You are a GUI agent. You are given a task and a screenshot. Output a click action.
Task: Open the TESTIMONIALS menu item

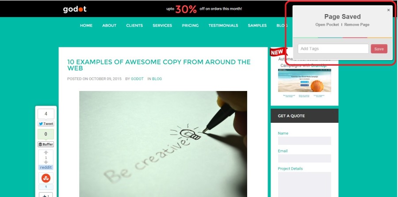(223, 25)
